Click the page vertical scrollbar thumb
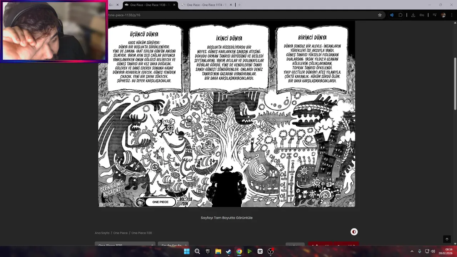Screen dimensions: 457x257 455,84
